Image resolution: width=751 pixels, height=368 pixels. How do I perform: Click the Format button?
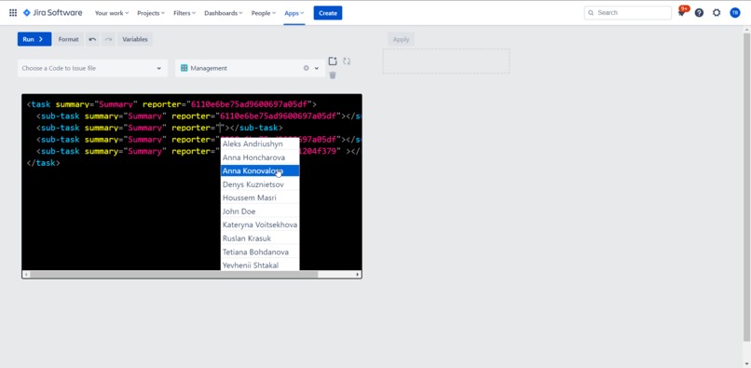click(69, 39)
